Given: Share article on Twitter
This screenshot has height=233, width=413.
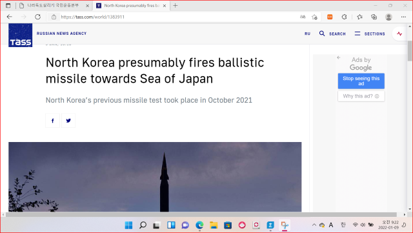Looking at the screenshot, I should click(68, 121).
